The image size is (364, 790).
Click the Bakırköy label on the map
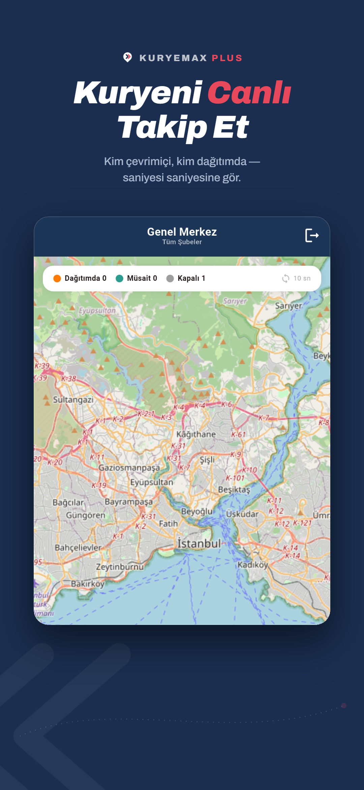88,584
